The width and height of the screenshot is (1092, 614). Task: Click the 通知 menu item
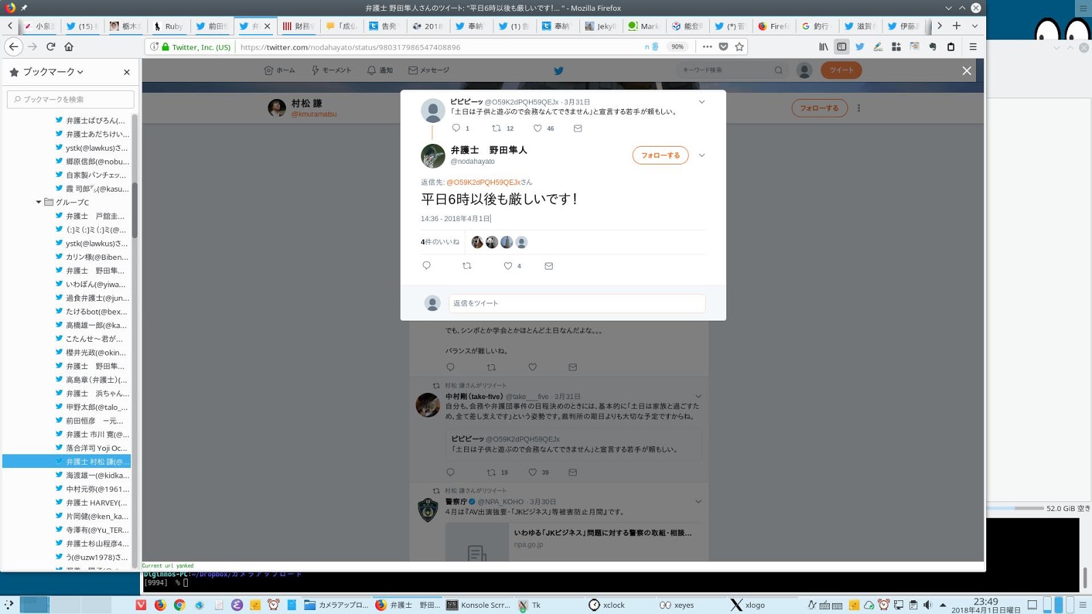click(x=380, y=70)
